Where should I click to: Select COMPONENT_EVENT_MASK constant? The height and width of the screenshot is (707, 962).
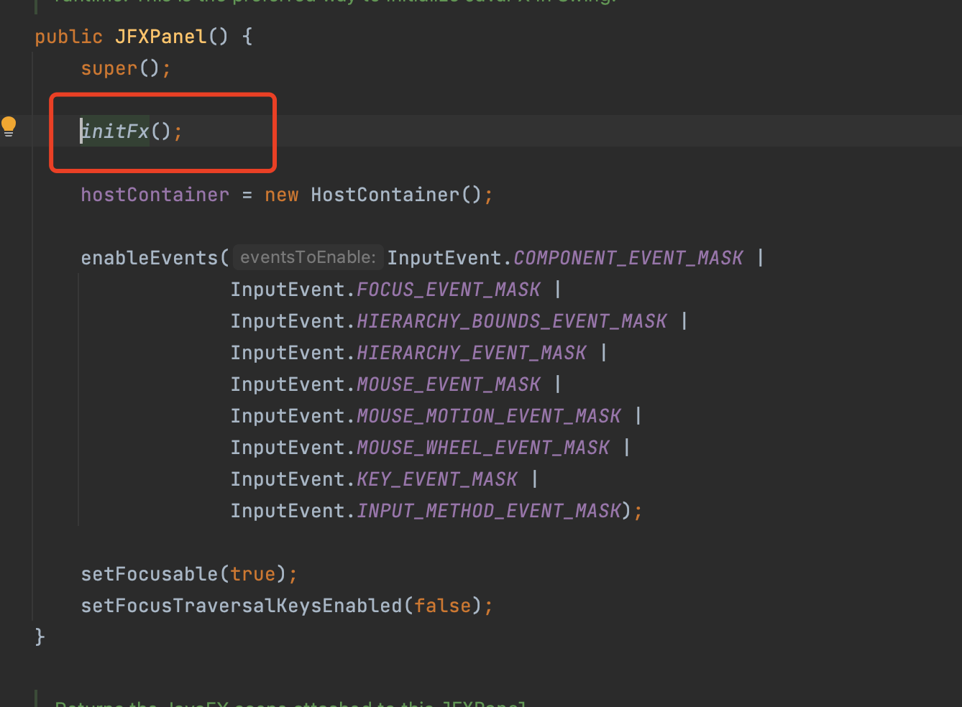[x=627, y=257]
